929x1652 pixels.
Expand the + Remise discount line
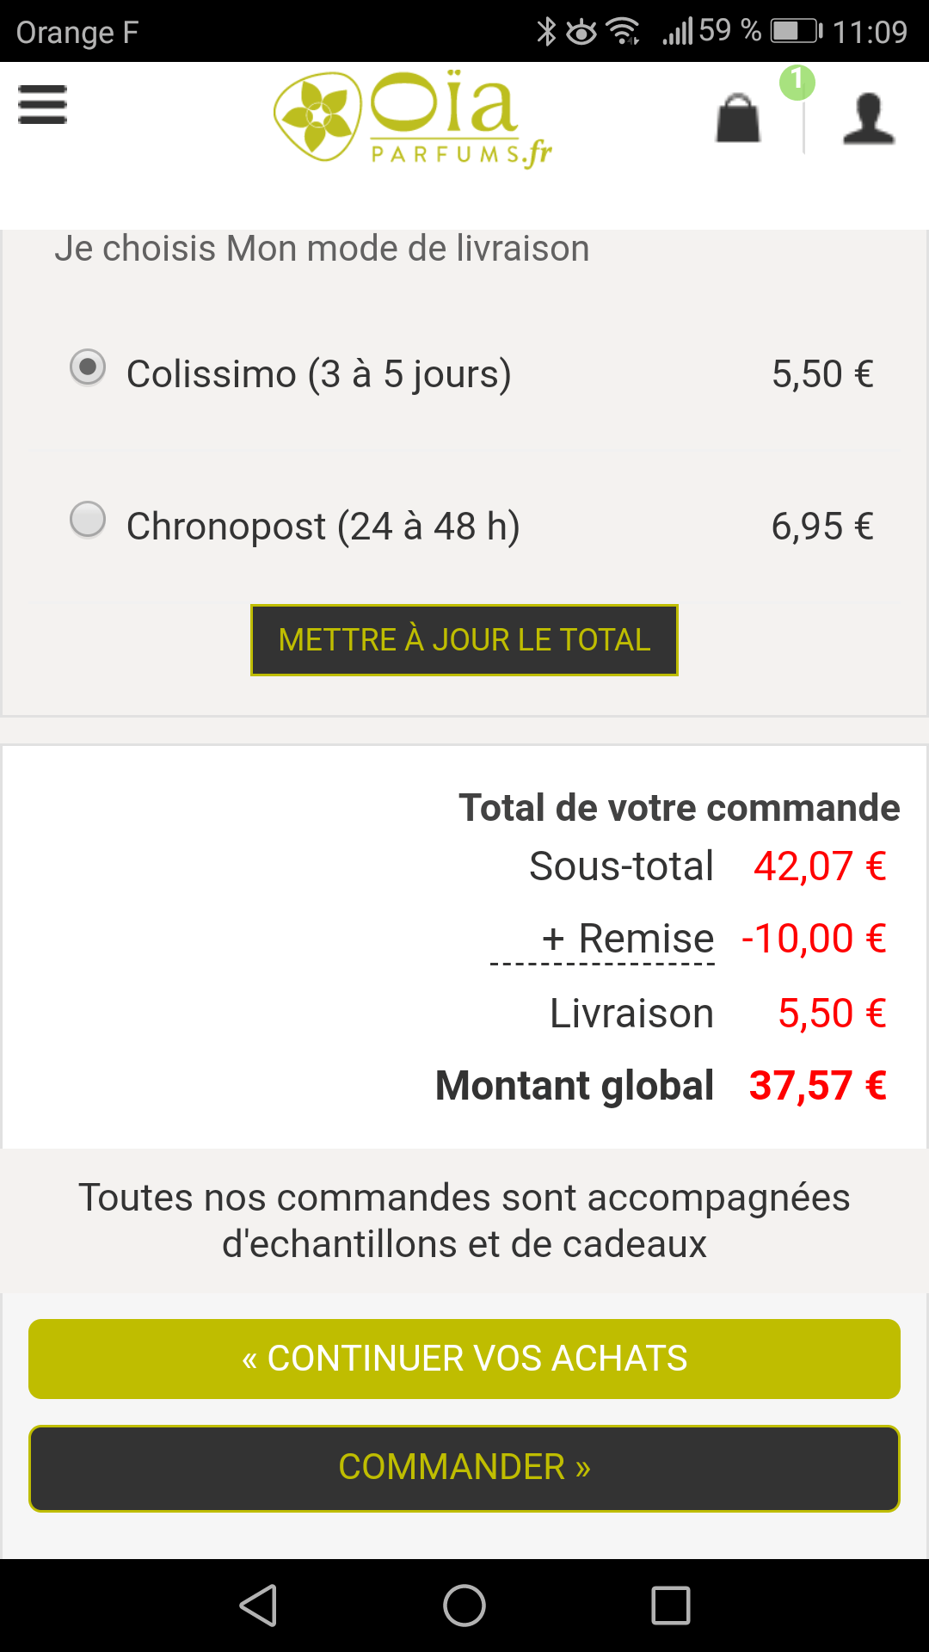pos(628,939)
